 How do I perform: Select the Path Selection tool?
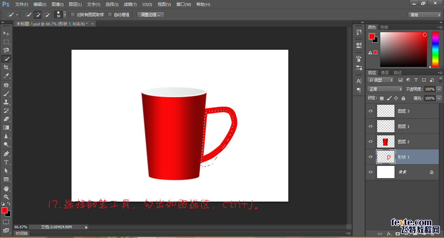click(6, 171)
